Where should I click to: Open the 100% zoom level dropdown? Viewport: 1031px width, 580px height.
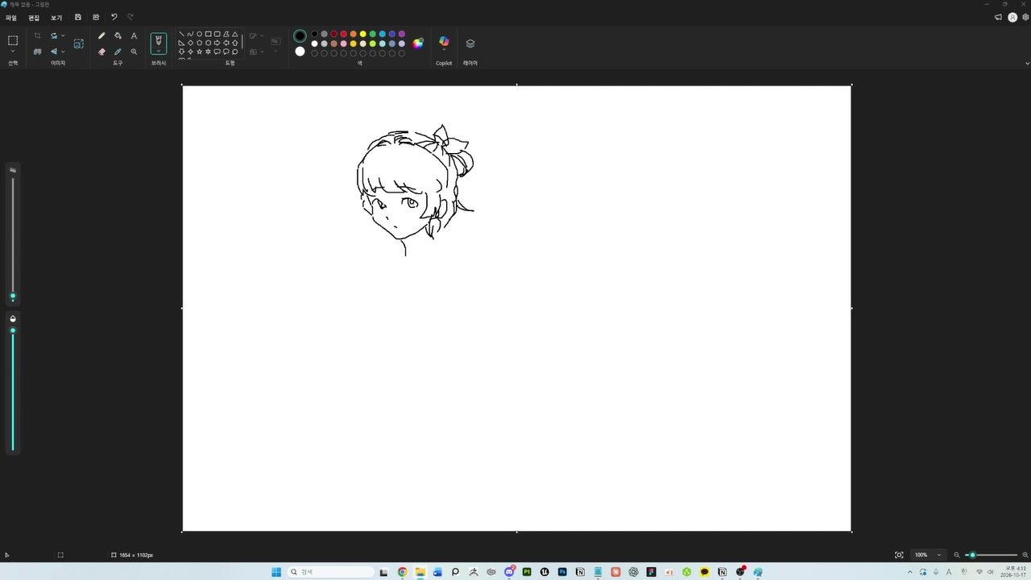click(x=928, y=555)
